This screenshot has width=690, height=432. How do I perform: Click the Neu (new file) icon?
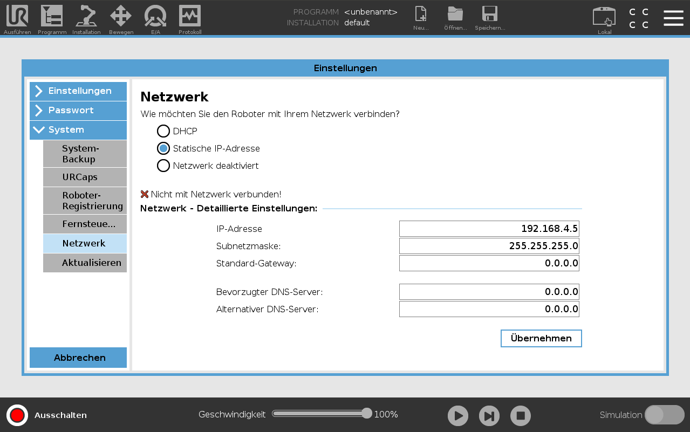[421, 15]
